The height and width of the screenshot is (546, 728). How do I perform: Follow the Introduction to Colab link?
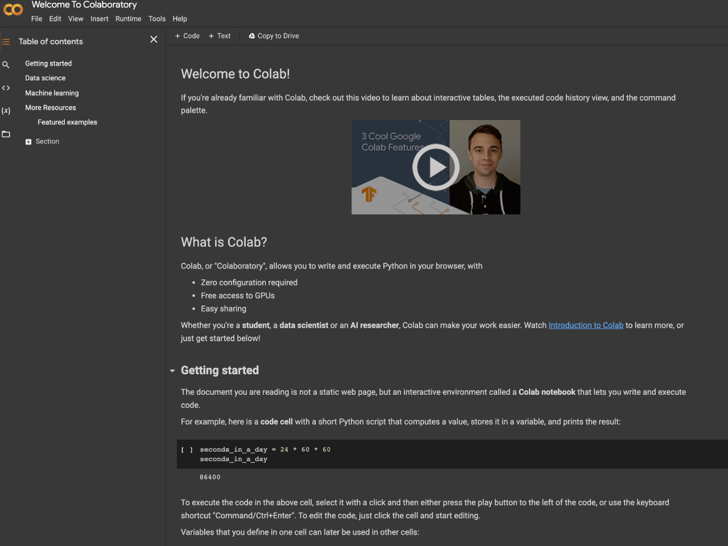point(586,325)
